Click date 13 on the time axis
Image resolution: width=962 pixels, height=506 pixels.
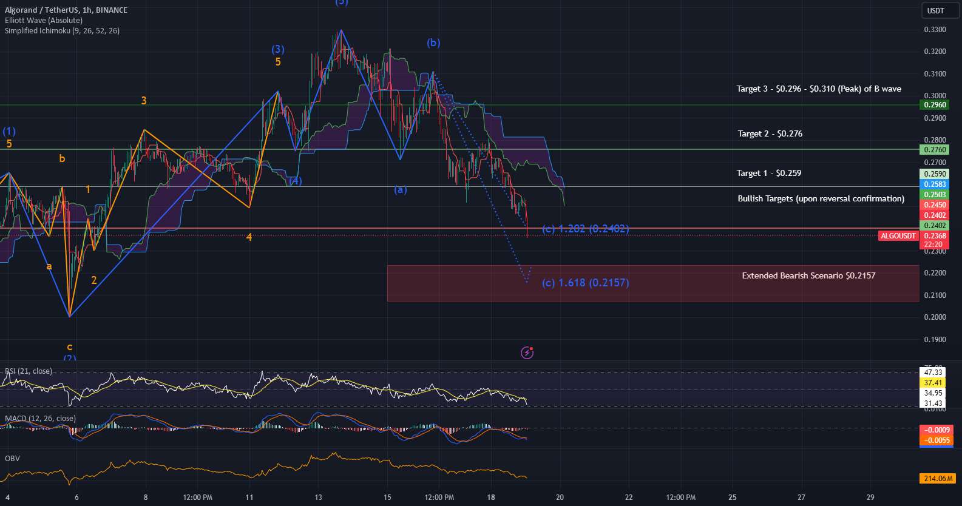[318, 498]
